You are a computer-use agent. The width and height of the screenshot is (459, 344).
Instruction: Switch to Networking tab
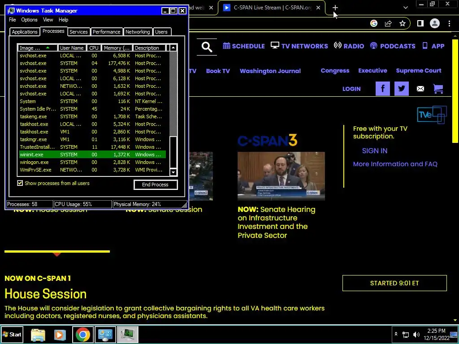pyautogui.click(x=138, y=32)
